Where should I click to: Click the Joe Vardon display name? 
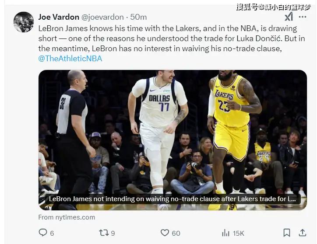click(x=58, y=17)
